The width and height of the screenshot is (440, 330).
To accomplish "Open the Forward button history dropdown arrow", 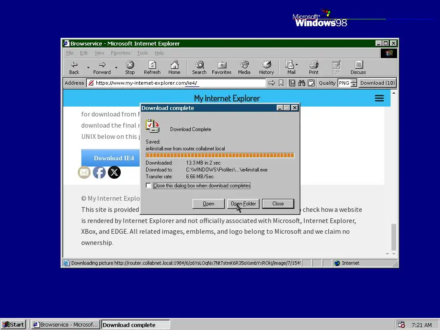I will tap(116, 67).
